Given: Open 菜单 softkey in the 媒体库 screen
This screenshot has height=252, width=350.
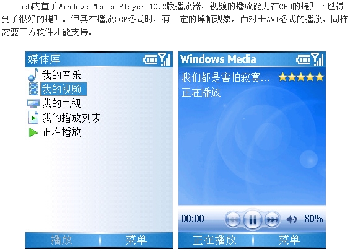Looking at the screenshot, I should click(136, 240).
